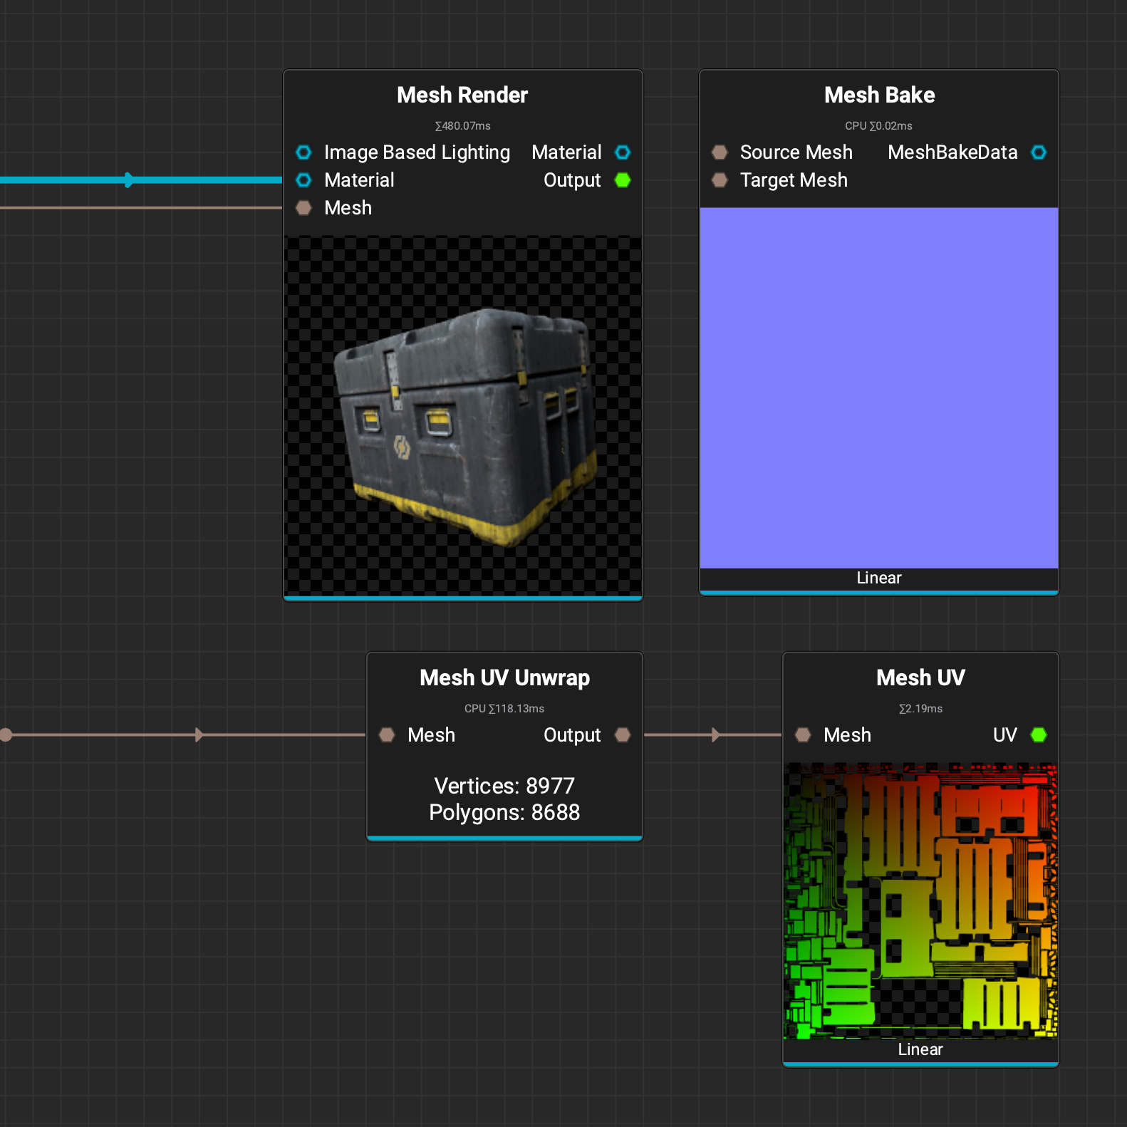This screenshot has height=1127, width=1127.
Task: Click Material output port on Mesh Render
Action: point(623,152)
